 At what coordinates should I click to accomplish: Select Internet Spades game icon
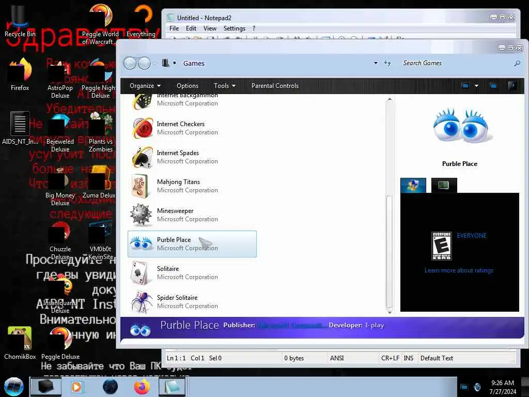(143, 157)
